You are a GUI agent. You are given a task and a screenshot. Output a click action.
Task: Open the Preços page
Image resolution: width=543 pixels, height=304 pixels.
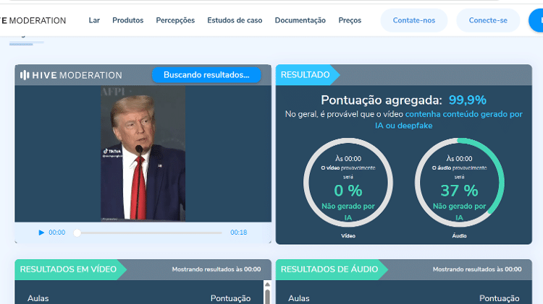[350, 20]
